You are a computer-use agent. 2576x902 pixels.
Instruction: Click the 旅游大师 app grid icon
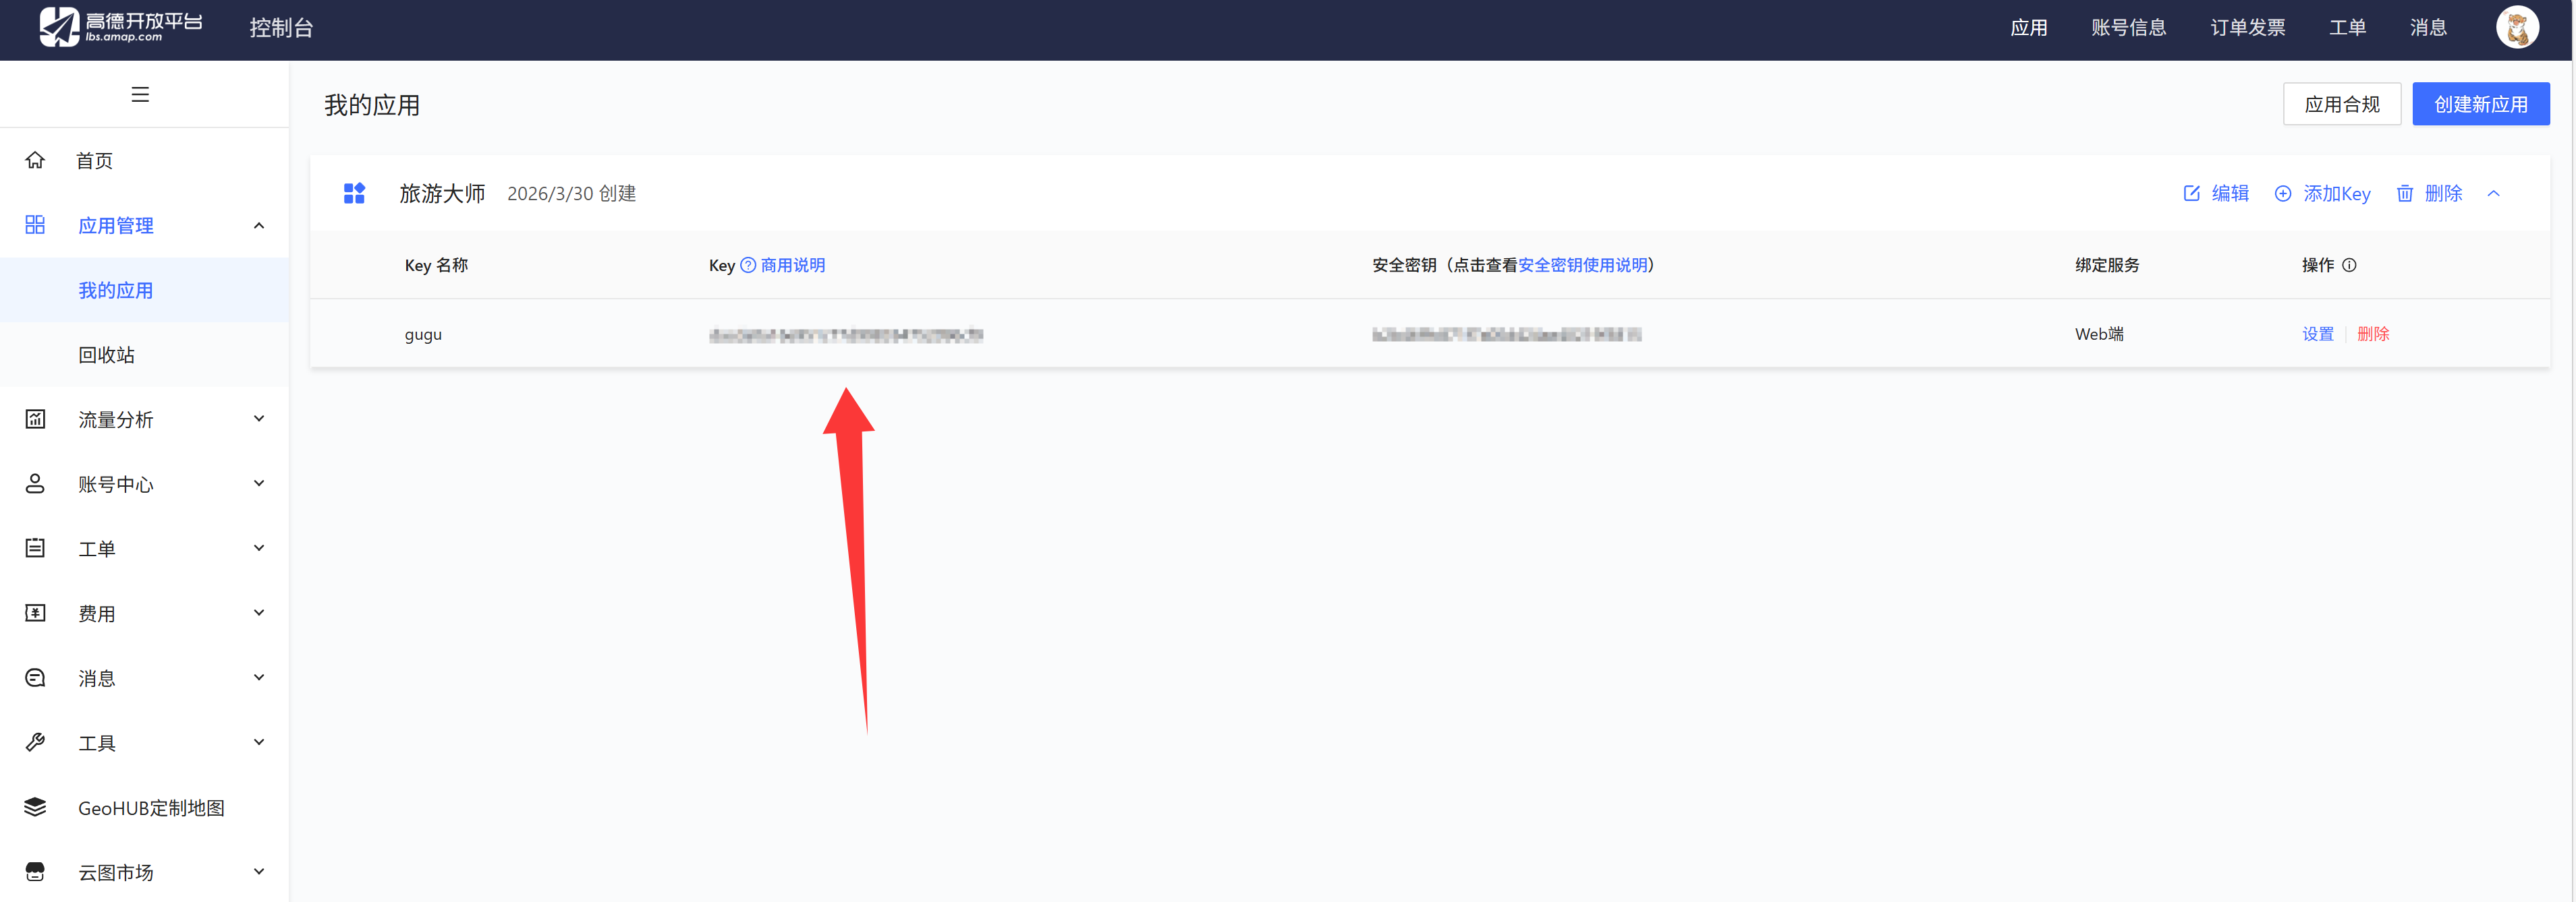[354, 193]
